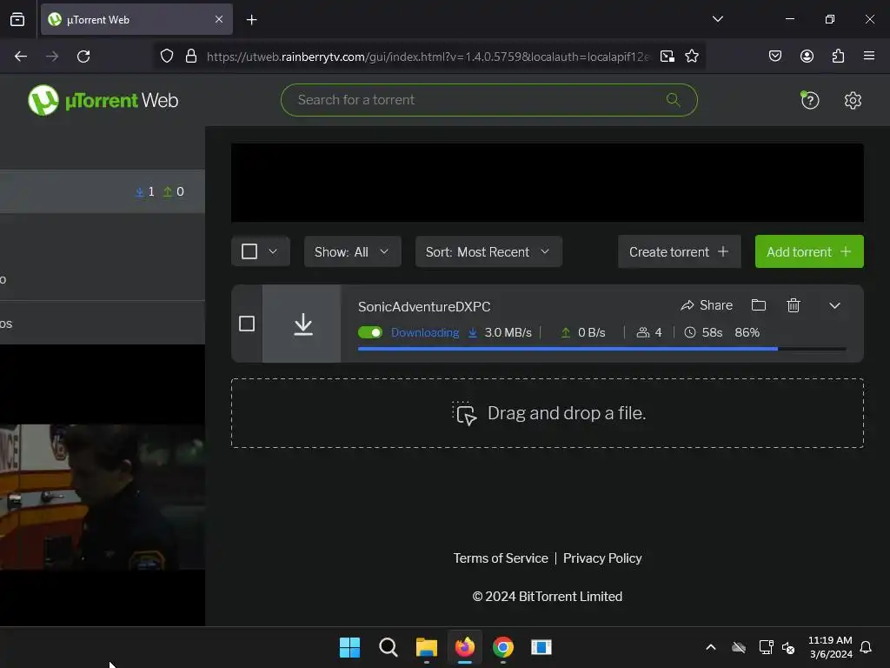Click the SonicAdventureDXPC torrent name
Viewport: 890px width, 668px height.
(x=424, y=307)
